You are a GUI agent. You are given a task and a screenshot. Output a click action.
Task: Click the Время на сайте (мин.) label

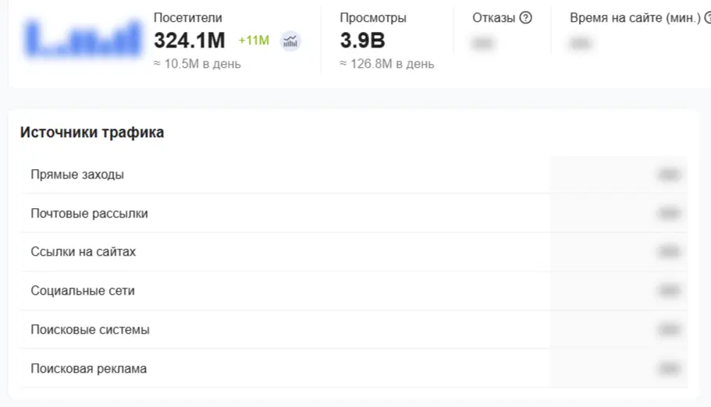click(635, 18)
